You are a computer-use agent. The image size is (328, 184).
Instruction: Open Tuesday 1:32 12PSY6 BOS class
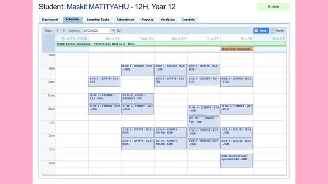[x=137, y=133]
